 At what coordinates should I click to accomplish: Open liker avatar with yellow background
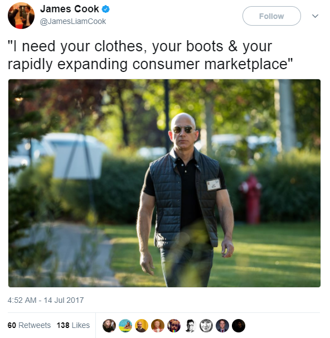pos(142,326)
